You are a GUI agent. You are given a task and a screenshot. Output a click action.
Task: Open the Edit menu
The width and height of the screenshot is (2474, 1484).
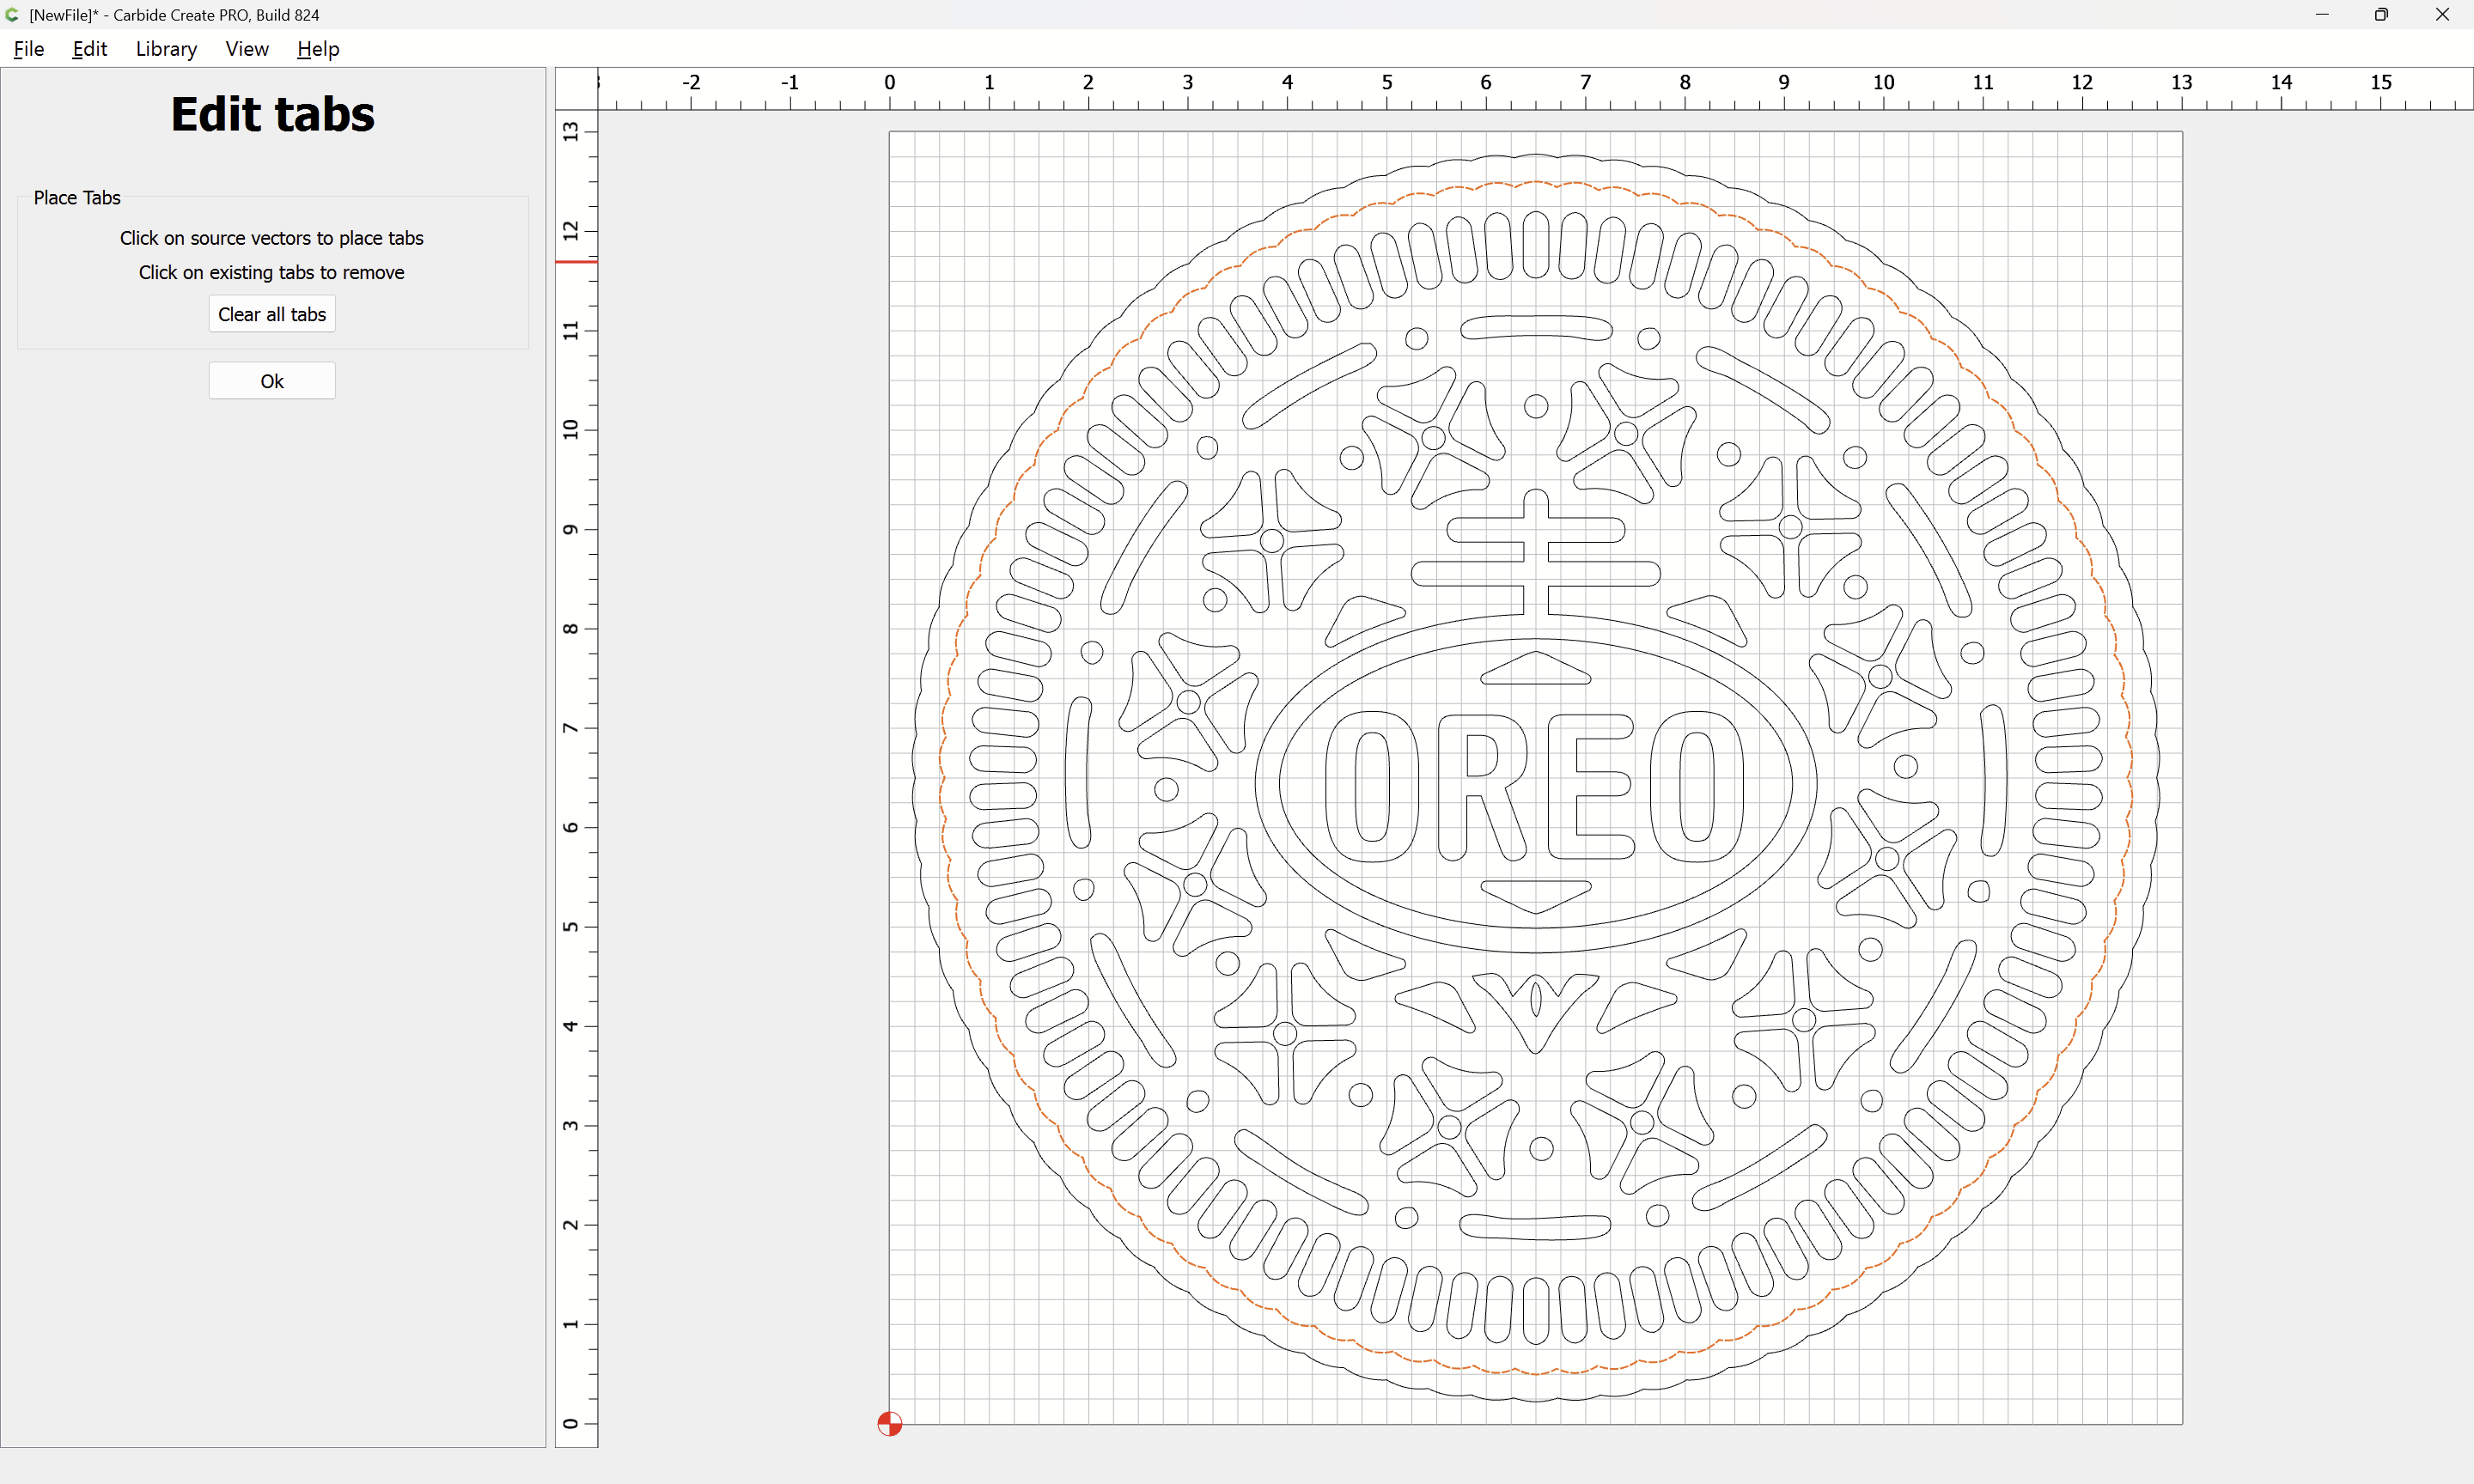click(x=89, y=49)
